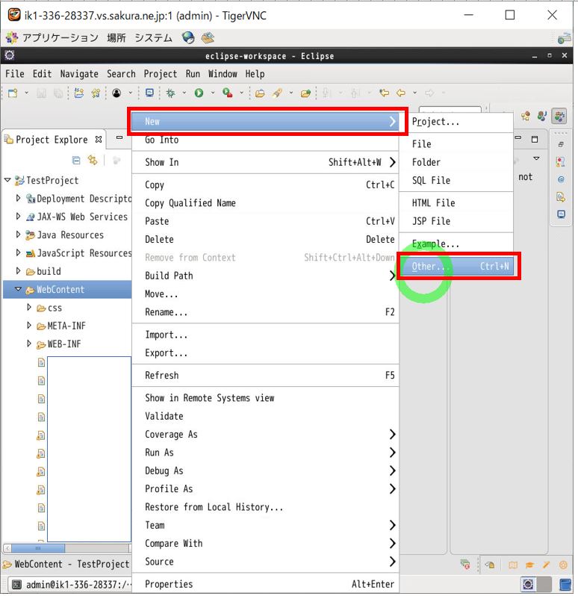Choose JSP File in the New submenu

456,221
